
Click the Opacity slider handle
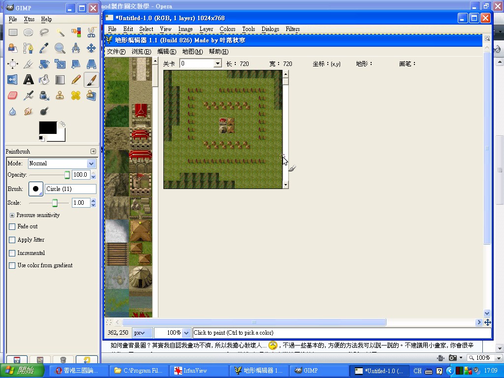(67, 175)
